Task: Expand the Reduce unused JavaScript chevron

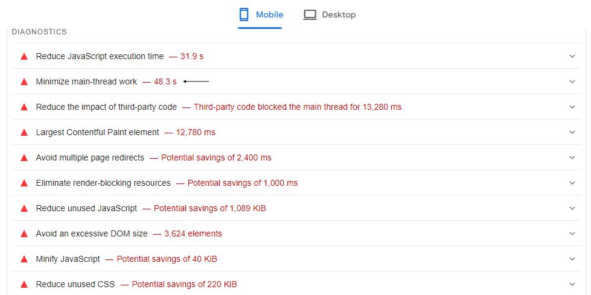Action: pyautogui.click(x=572, y=209)
